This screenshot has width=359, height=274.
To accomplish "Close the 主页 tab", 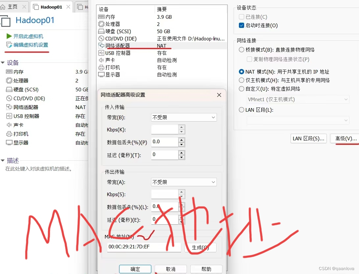I will coord(24,7).
